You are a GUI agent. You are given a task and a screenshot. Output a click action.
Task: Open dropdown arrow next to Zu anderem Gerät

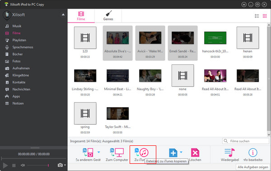(x=98, y=152)
